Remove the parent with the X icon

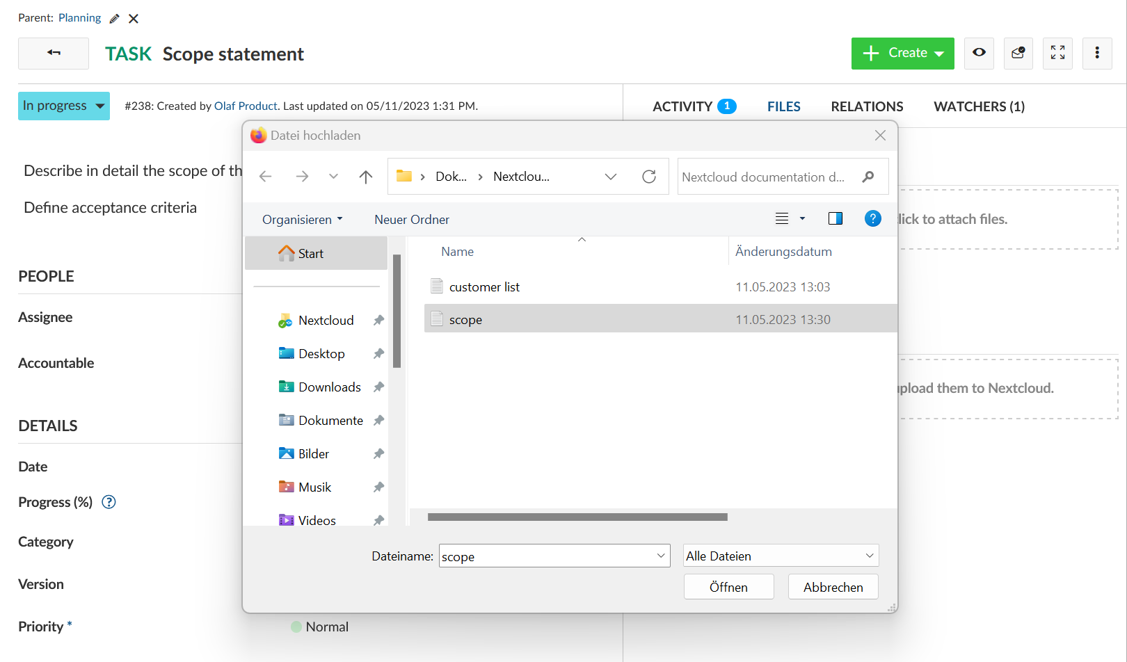[134, 19]
